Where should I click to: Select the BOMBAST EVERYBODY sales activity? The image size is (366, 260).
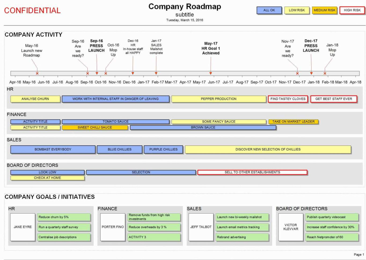[53, 149]
